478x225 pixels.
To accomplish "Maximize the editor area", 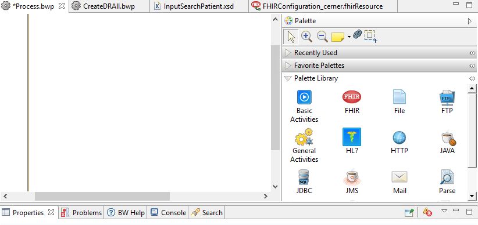I will click(x=469, y=5).
